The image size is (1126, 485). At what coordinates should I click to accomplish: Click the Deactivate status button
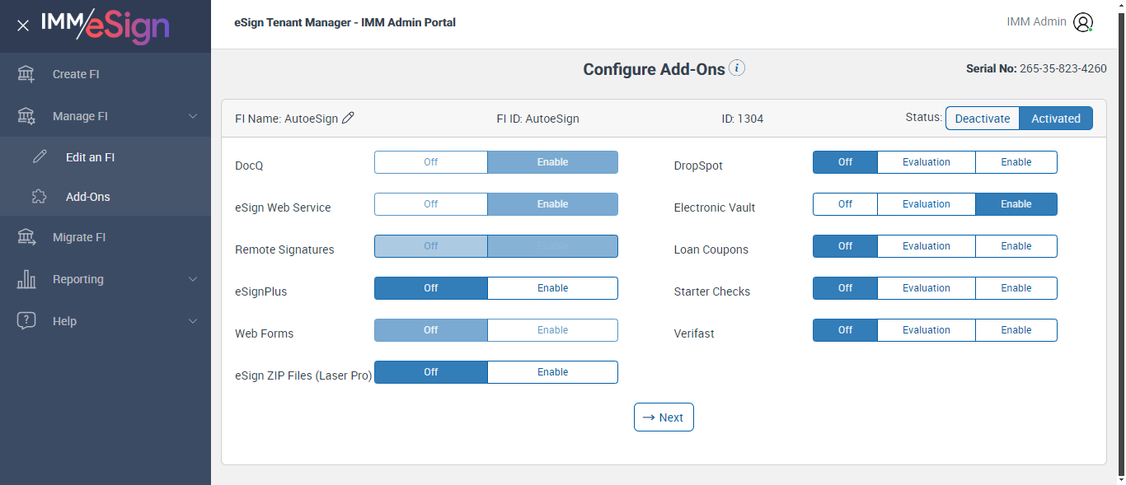982,119
